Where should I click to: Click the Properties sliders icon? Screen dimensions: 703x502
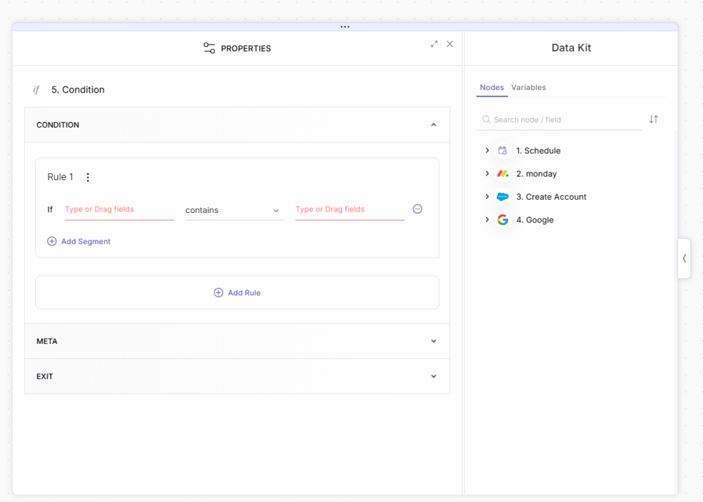click(x=209, y=48)
